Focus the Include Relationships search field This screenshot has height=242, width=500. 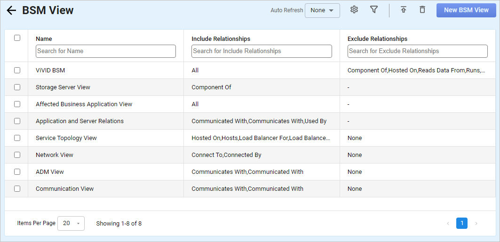[262, 51]
